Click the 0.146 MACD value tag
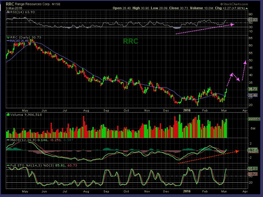The height and width of the screenshot is (197, 263). click(252, 150)
